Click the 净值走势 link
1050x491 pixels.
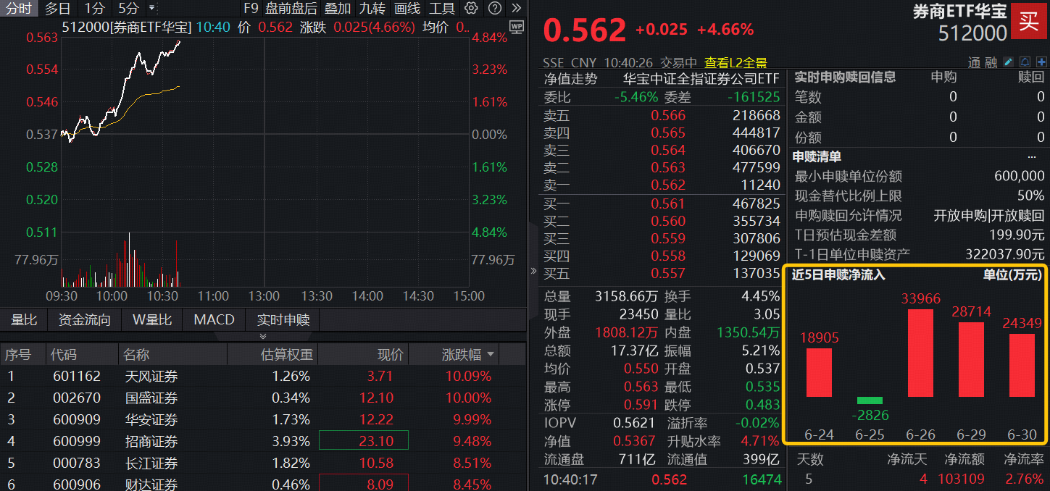(571, 79)
